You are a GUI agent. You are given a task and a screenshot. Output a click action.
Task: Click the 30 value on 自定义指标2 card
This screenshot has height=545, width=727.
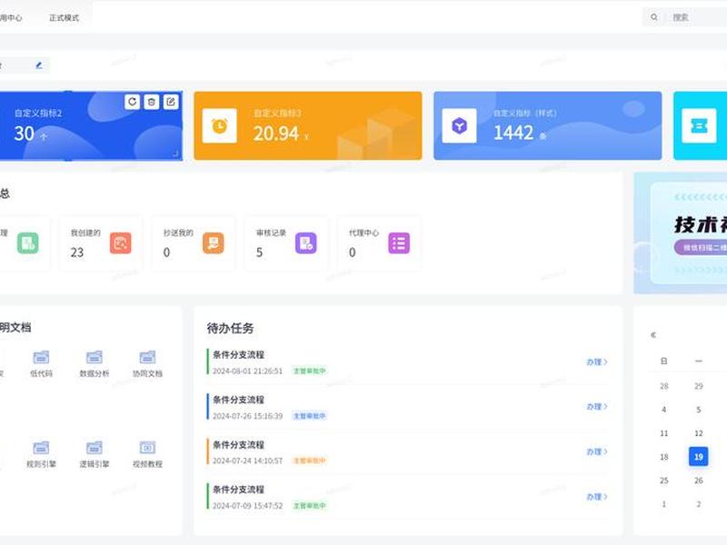tap(25, 134)
